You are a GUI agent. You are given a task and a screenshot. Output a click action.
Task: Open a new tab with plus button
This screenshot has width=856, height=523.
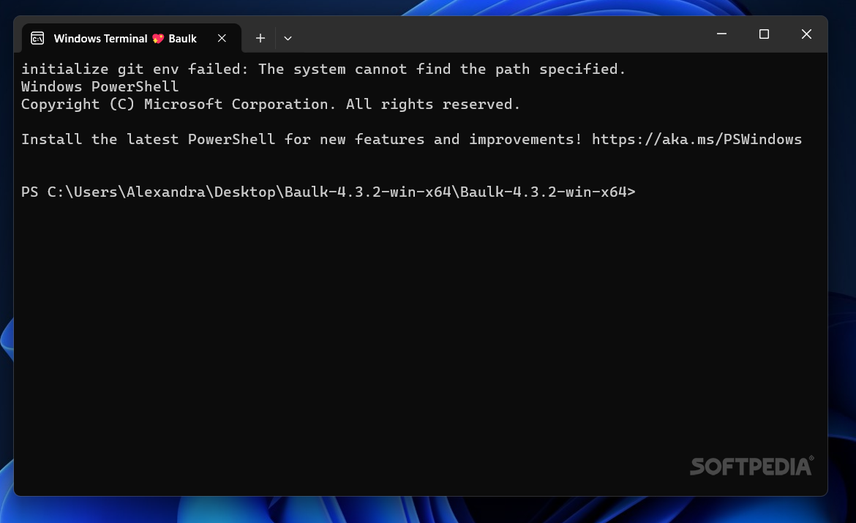[x=260, y=38]
